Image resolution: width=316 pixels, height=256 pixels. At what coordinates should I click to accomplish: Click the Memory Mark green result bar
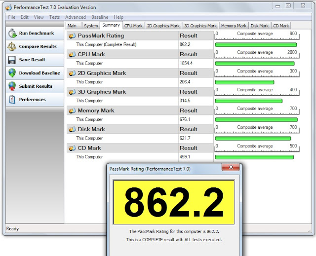[x=256, y=119]
